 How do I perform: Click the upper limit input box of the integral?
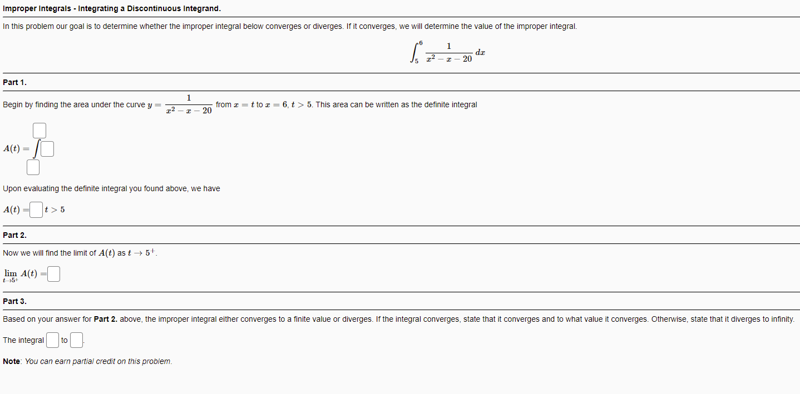coord(39,130)
